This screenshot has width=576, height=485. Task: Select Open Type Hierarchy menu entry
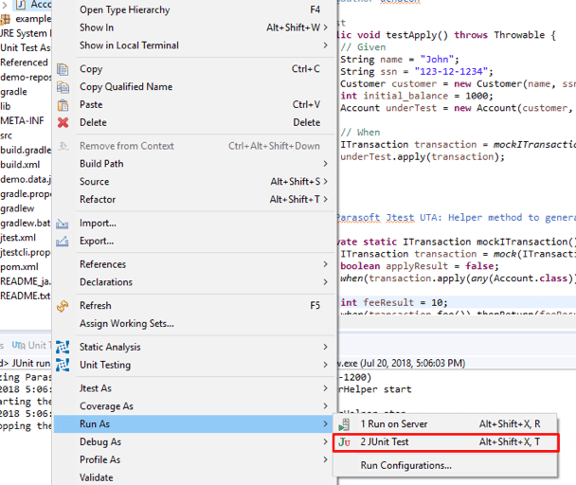click(x=125, y=10)
